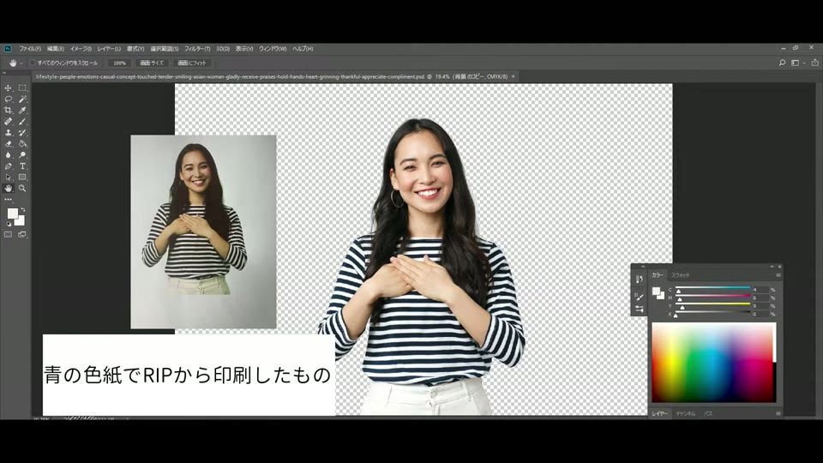Image resolution: width=823 pixels, height=463 pixels.
Task: Collapse the Color panel with double-arrow
Action: (x=772, y=267)
